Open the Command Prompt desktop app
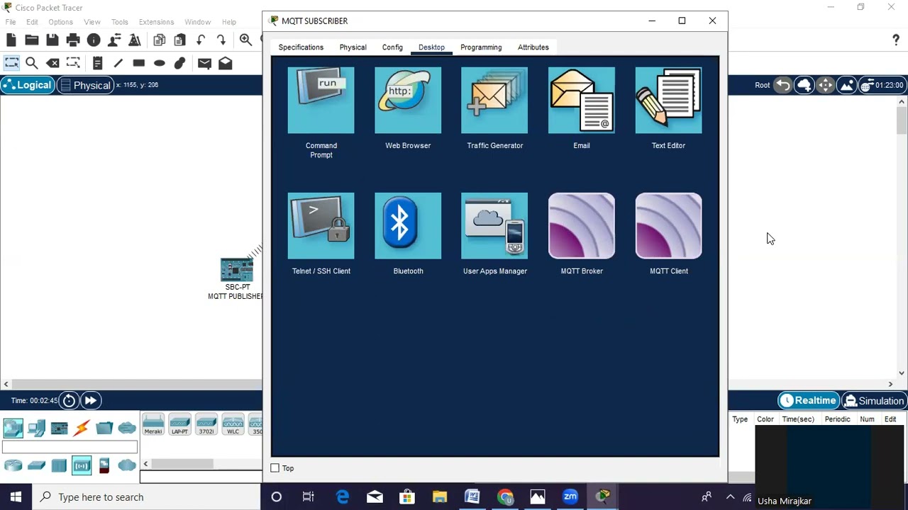908x510 pixels. (321, 101)
